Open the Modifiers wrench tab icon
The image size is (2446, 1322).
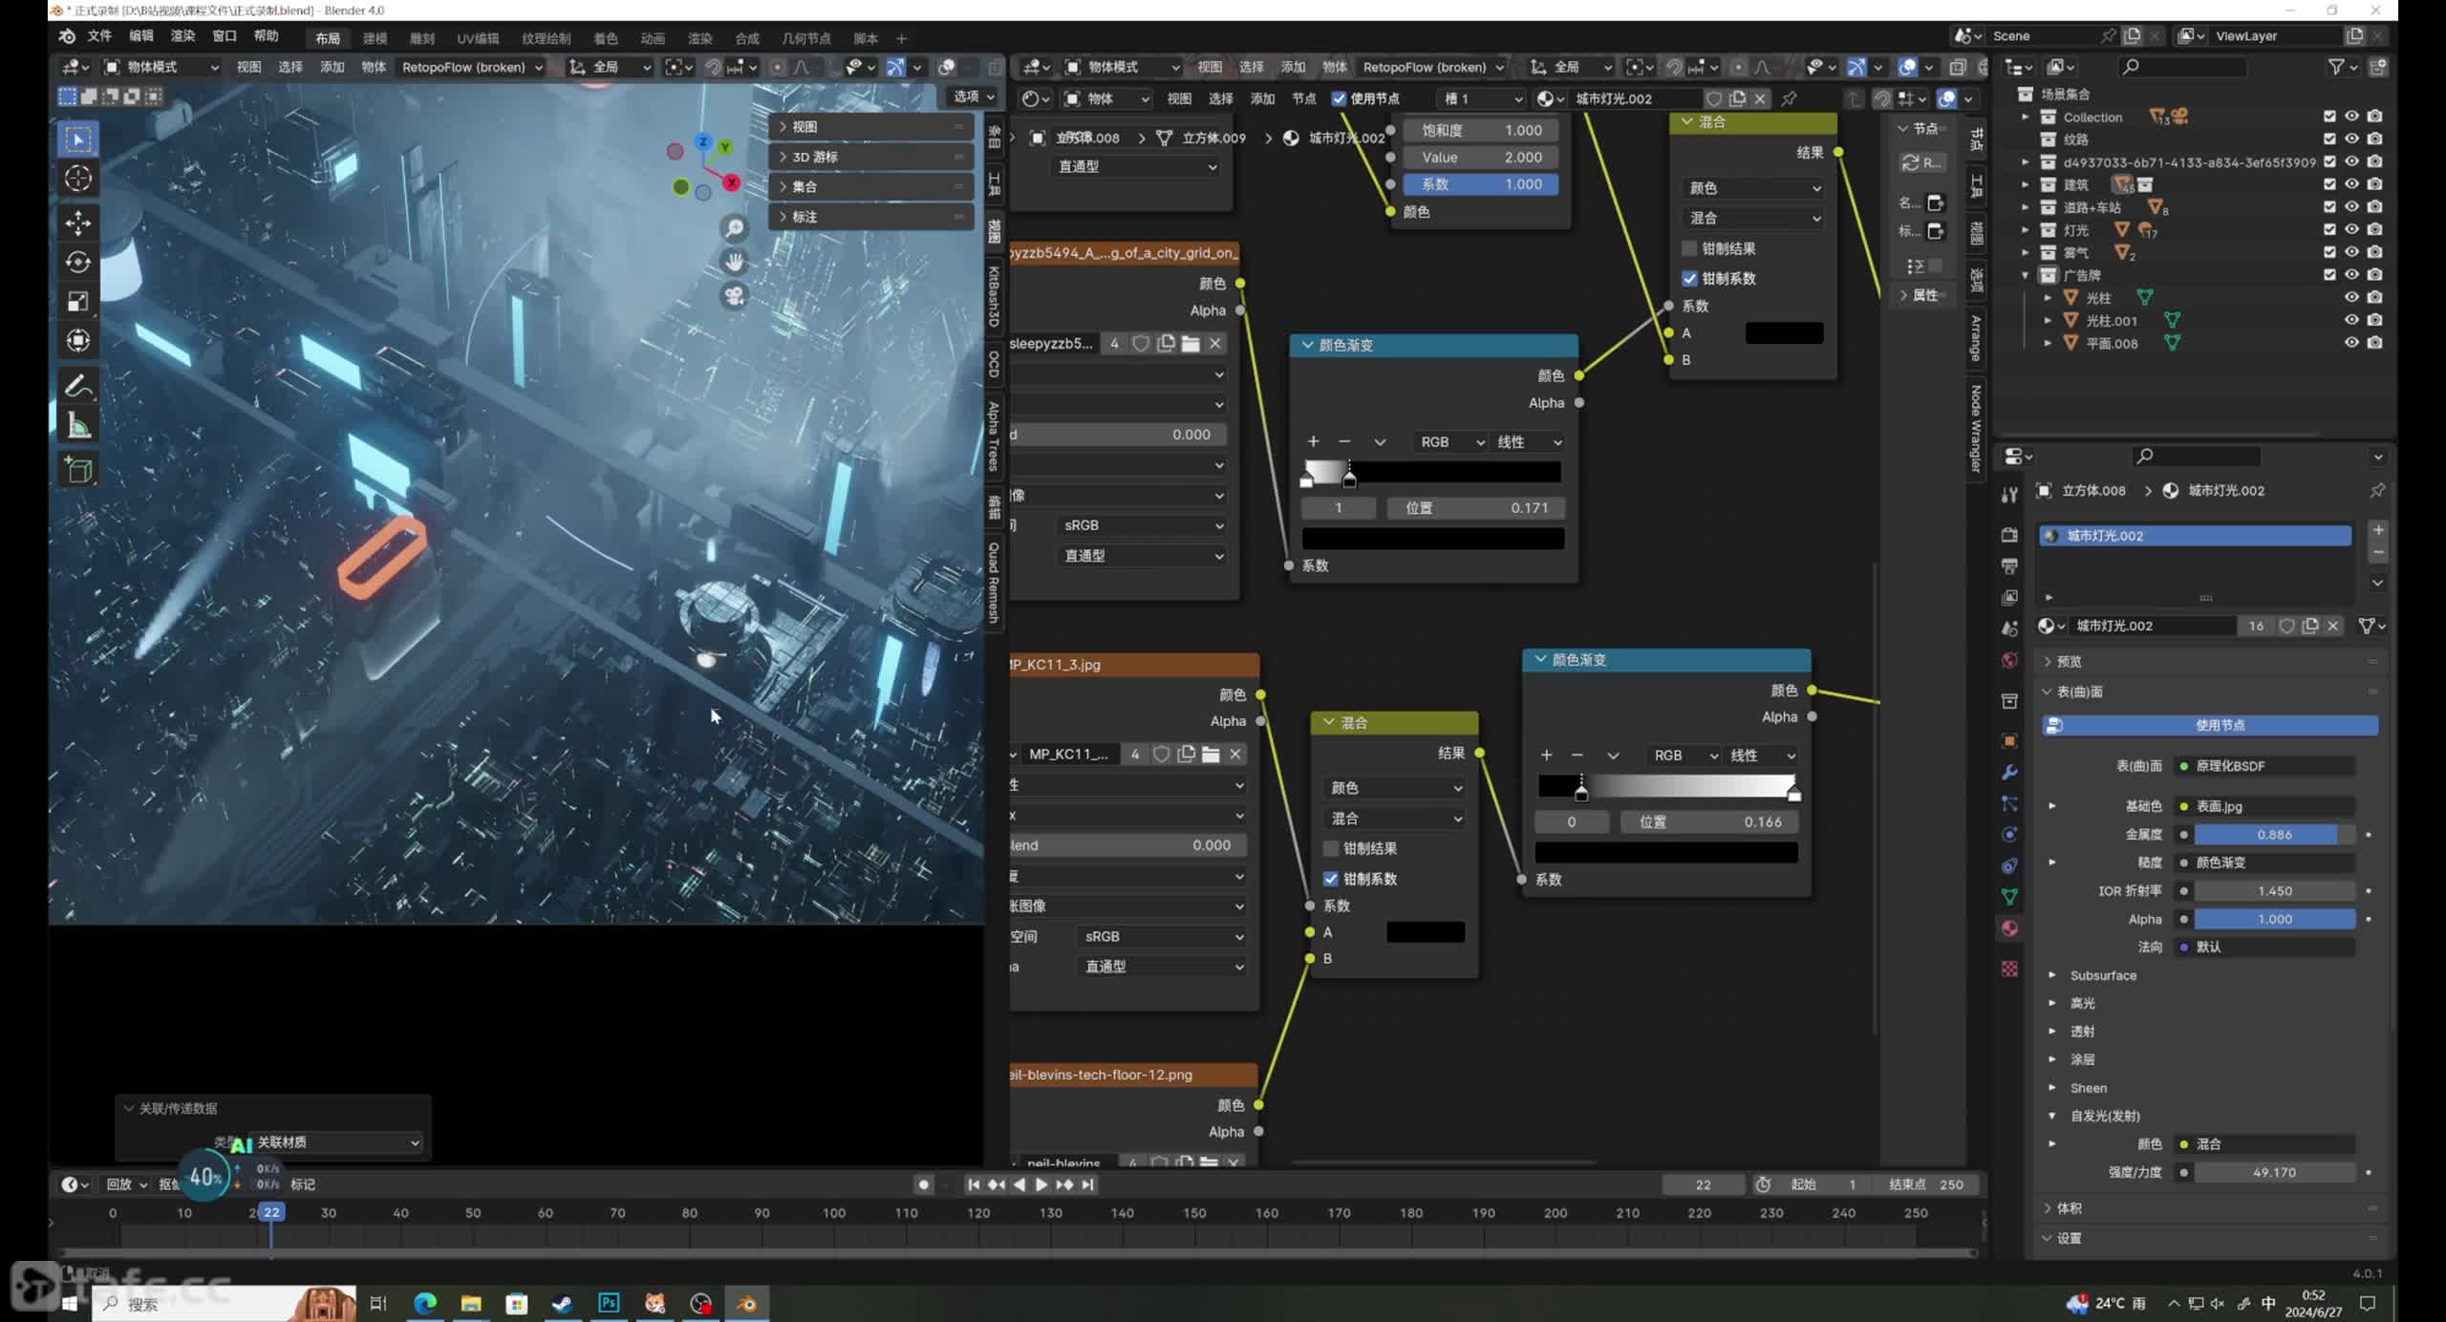[2009, 772]
